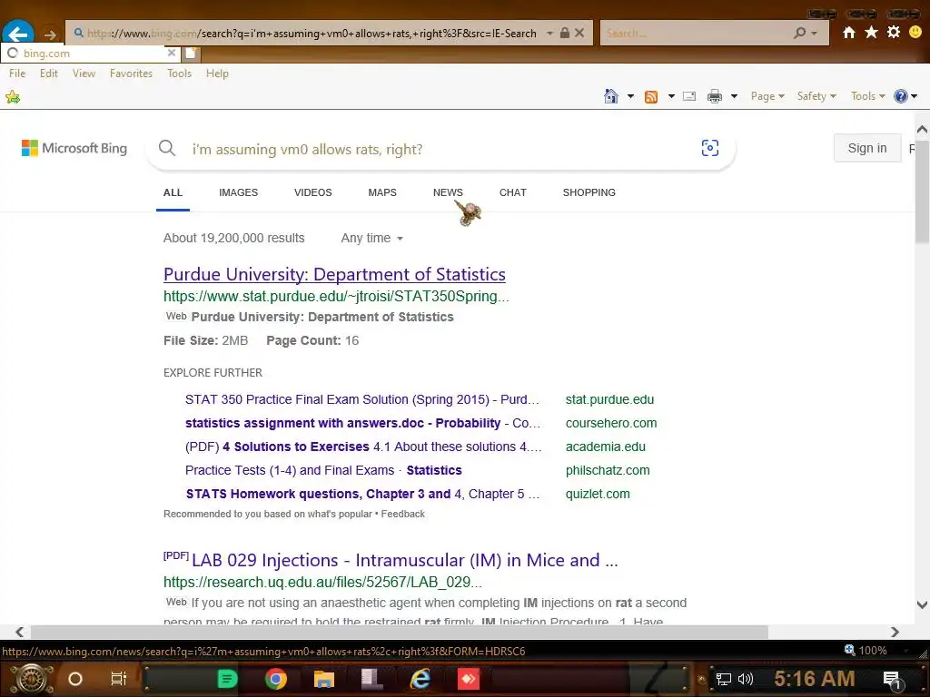Image resolution: width=930 pixels, height=697 pixels.
Task: Click the Bing search magnifier icon
Action: point(167,148)
